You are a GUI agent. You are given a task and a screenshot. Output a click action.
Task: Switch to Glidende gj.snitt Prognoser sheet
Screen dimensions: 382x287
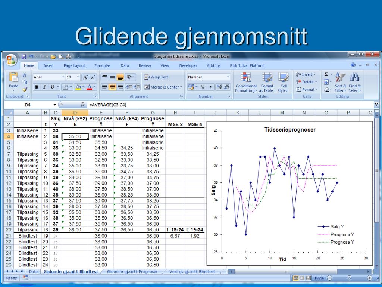132,272
